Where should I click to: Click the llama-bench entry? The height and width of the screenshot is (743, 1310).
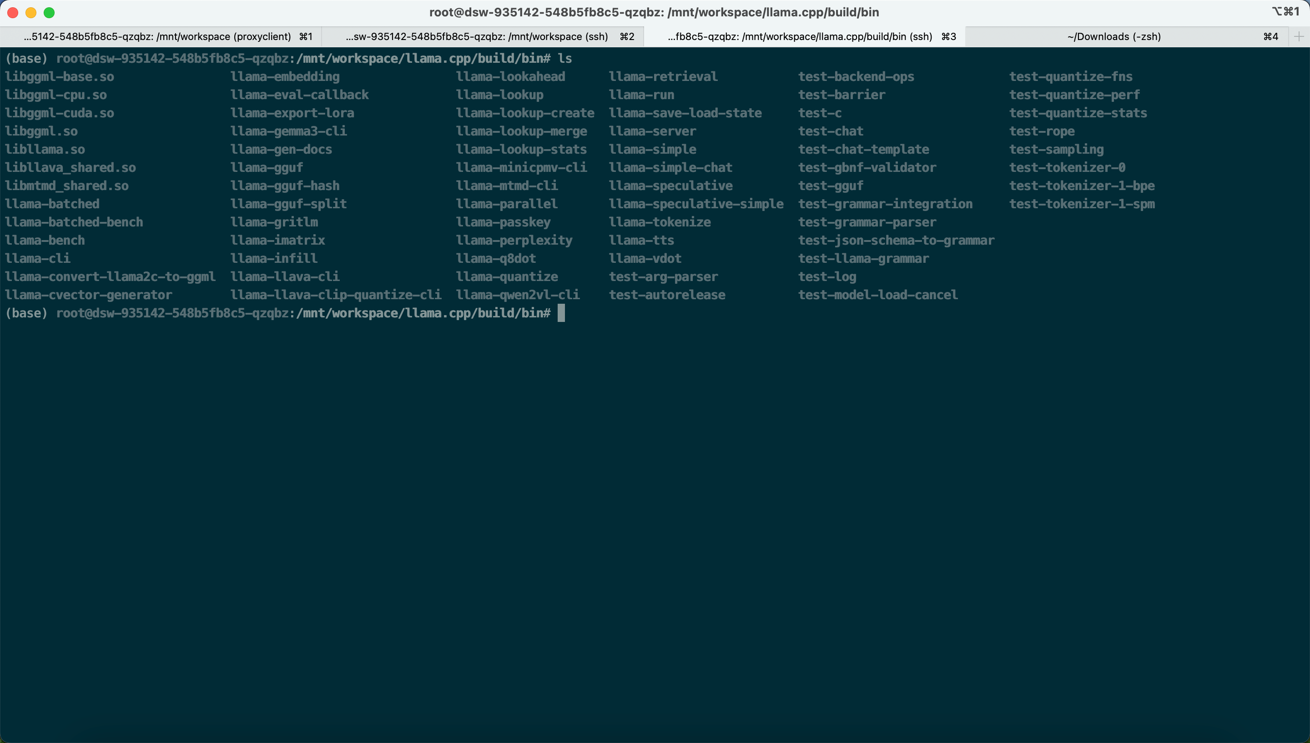45,241
